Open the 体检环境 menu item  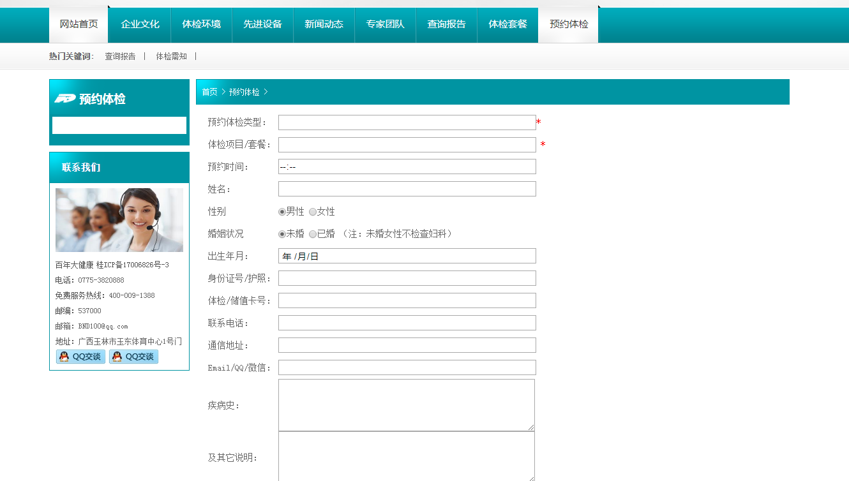[x=201, y=24]
